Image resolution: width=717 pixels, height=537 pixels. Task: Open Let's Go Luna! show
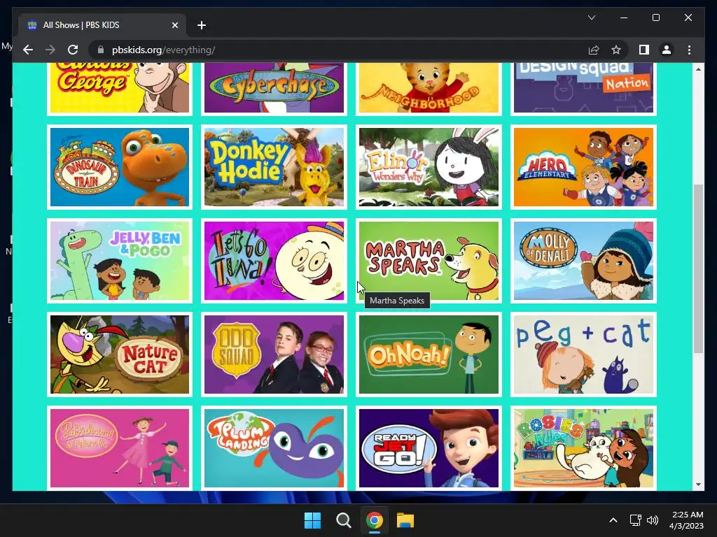click(x=274, y=261)
